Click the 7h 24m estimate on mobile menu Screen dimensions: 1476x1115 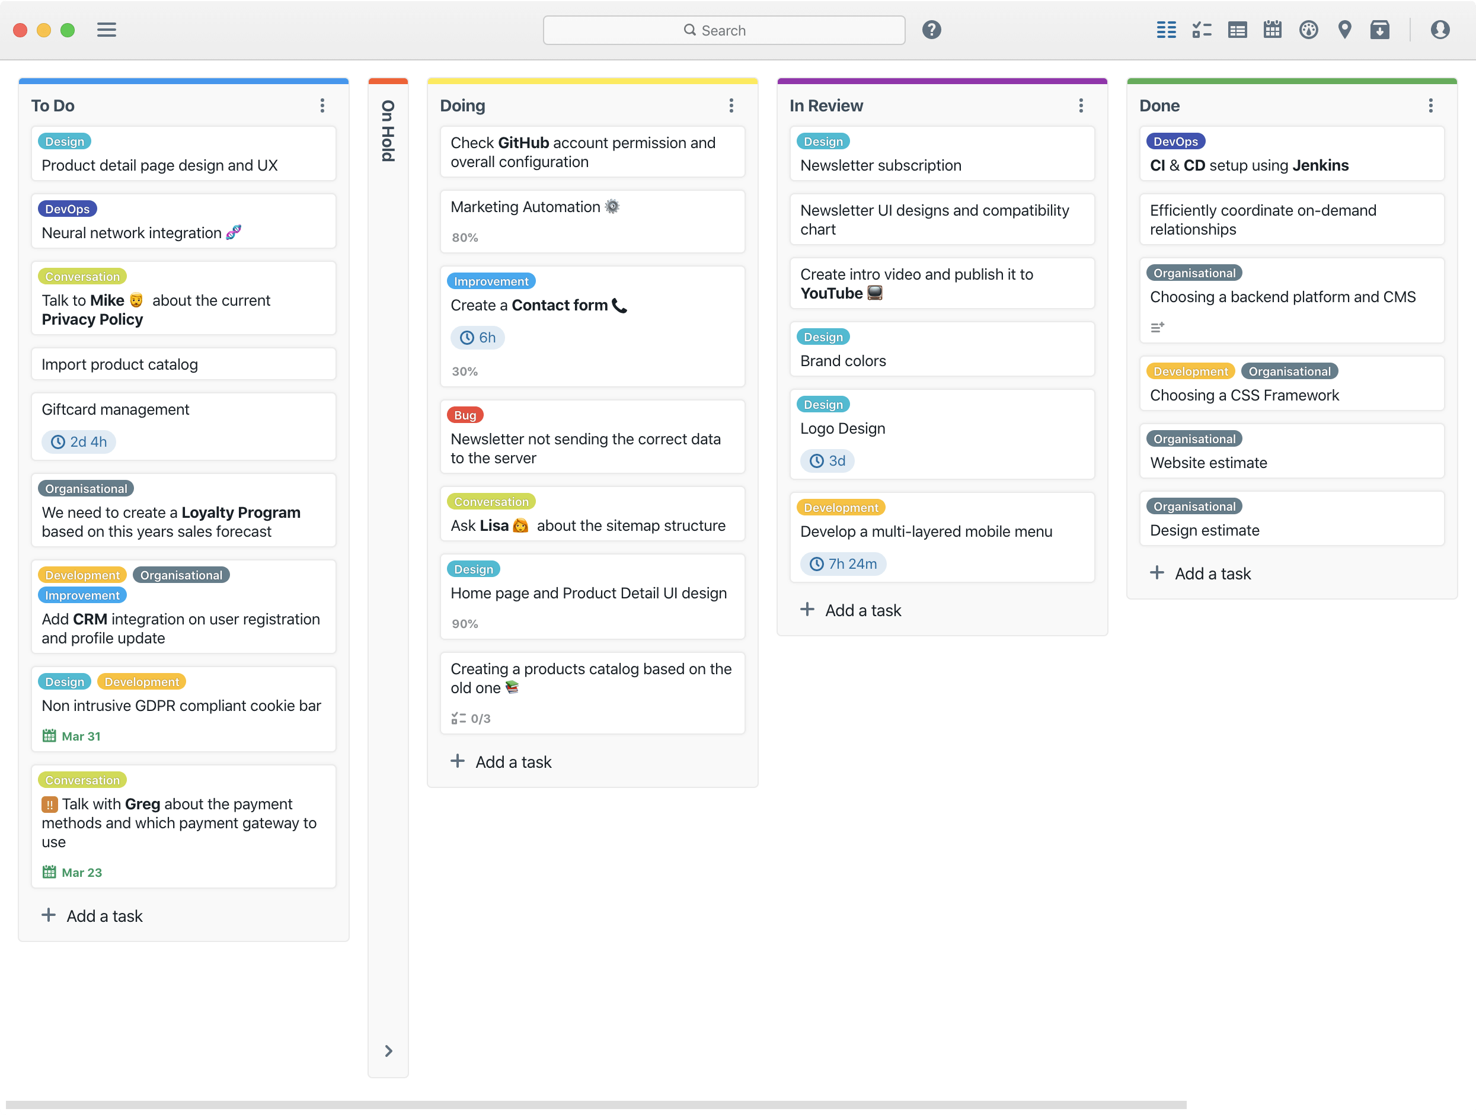tap(844, 563)
